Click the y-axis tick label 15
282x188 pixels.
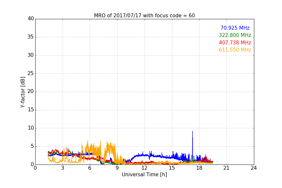(31, 110)
